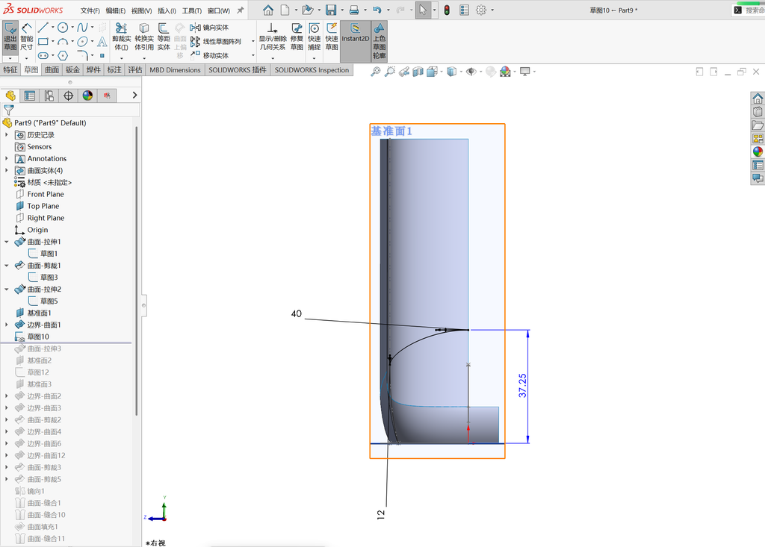The height and width of the screenshot is (547, 765).
Task: Click Repair Sketch (修复草图)
Action: click(x=297, y=37)
